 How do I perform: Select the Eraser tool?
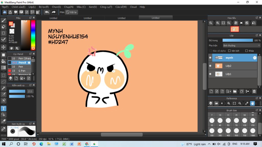[x=4, y=27]
